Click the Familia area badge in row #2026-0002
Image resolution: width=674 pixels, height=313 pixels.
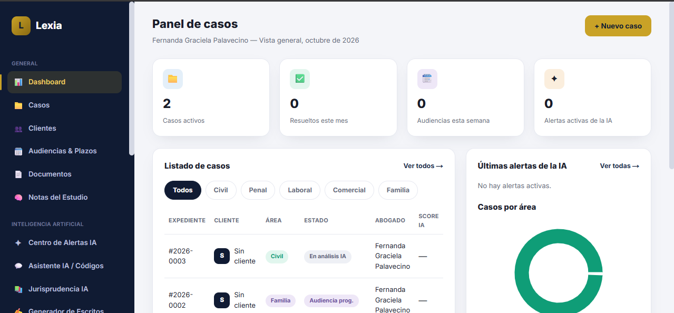click(280, 301)
